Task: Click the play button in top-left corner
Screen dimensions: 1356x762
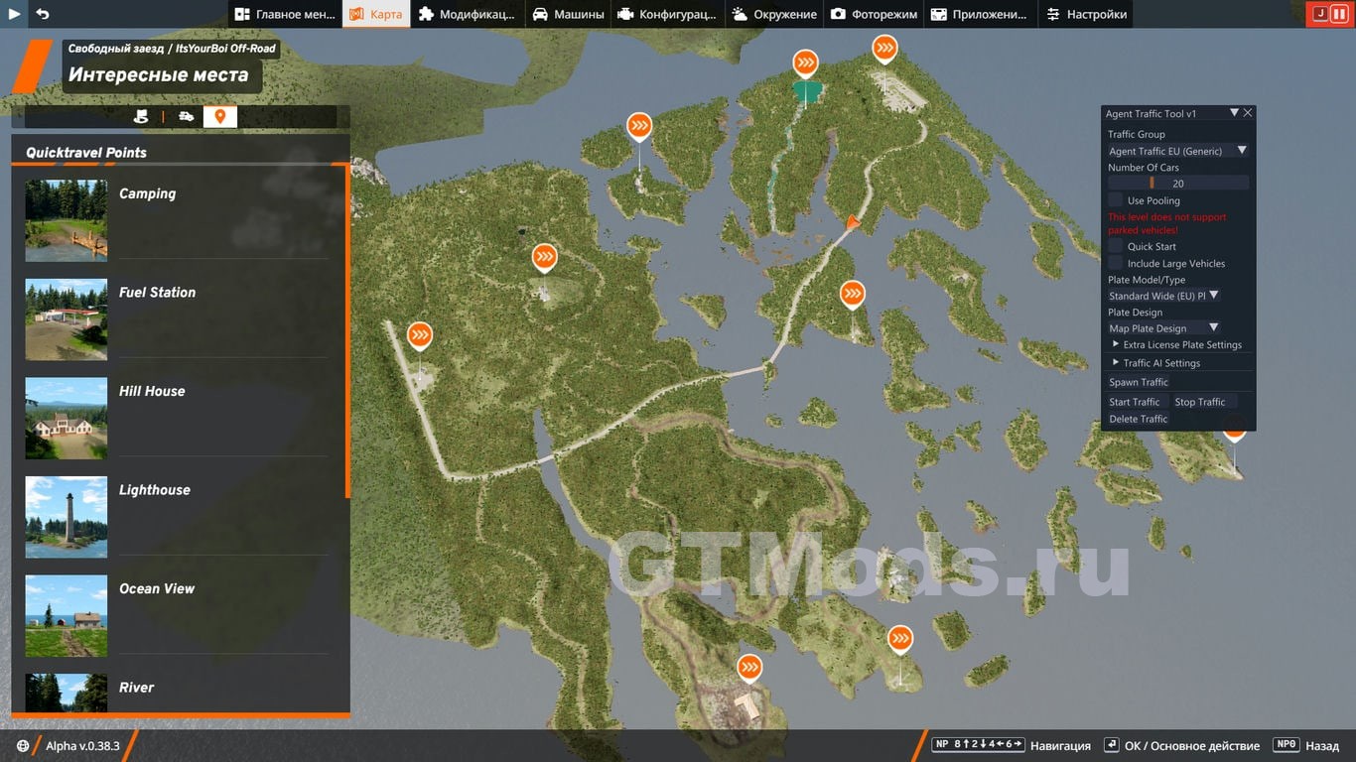Action: [x=15, y=14]
